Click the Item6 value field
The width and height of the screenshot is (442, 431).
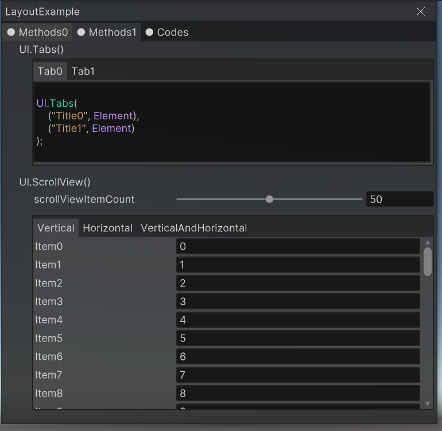pyautogui.click(x=298, y=356)
